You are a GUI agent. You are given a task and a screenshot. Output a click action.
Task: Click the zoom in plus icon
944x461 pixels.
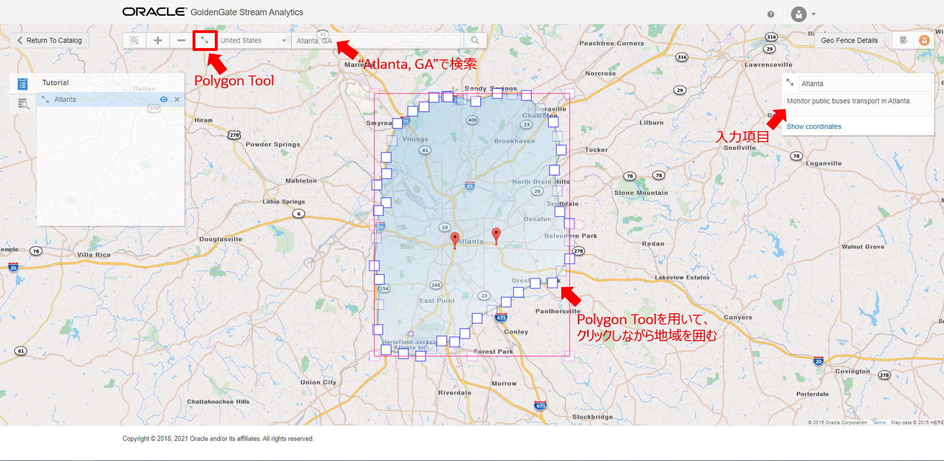point(158,41)
